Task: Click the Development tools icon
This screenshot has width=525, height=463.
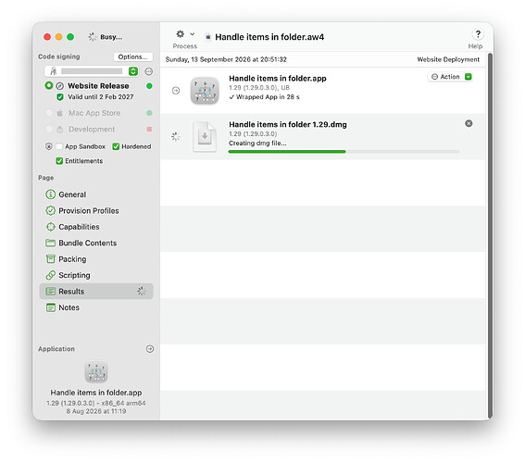Action: tap(59, 130)
